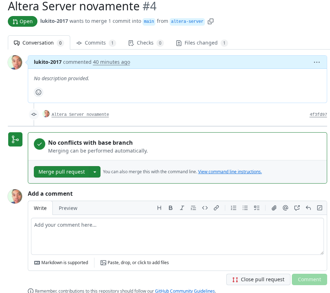Select the Write tab in comment editor
Screen dimensions: 330x293
(40, 208)
